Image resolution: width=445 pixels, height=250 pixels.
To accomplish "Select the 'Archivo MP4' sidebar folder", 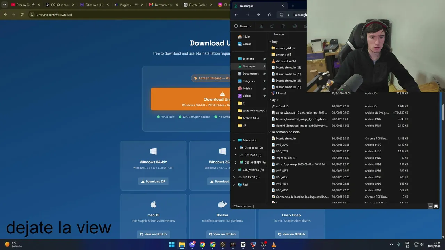I will tap(248, 118).
